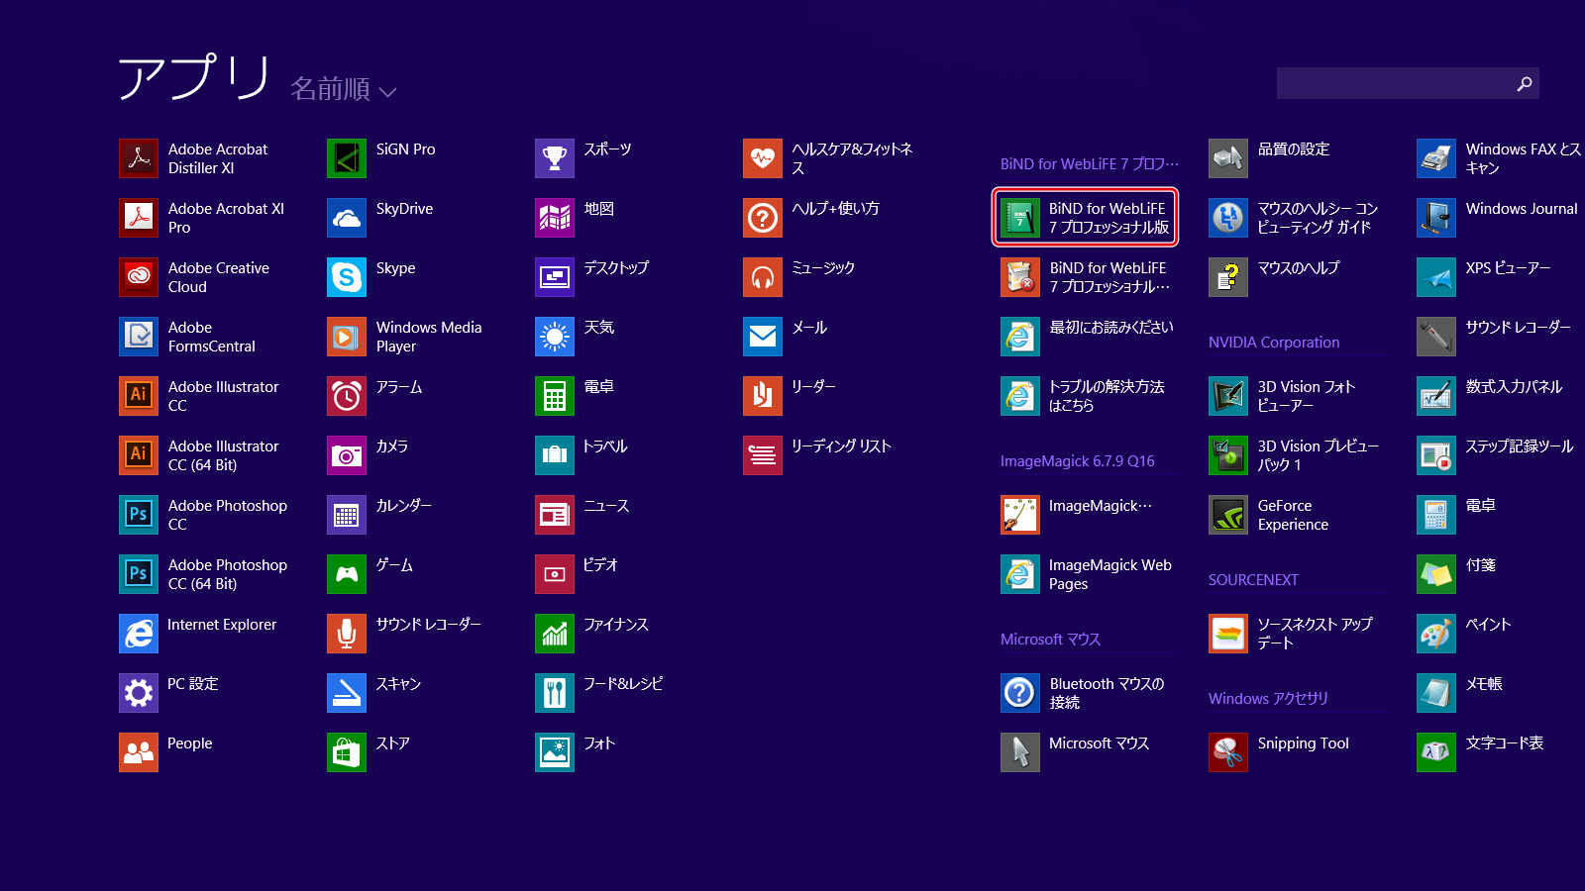Screen dimensions: 1585x891
Task: Open the 名前順 sort order dropdown
Action: (343, 89)
